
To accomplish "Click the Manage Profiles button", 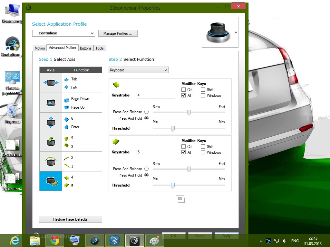I will (118, 33).
